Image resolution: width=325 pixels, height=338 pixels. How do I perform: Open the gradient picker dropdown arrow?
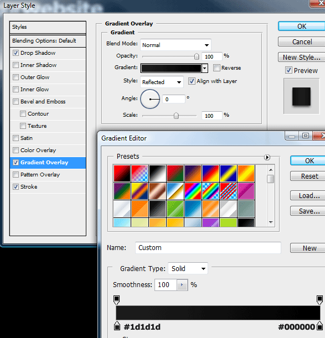[205, 69]
